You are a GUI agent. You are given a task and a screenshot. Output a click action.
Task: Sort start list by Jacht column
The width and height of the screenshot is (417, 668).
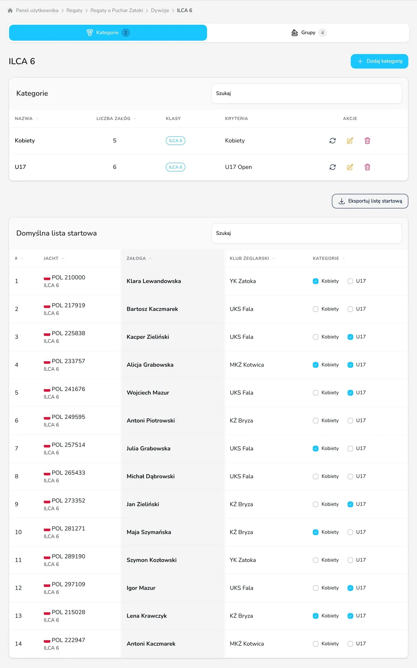tap(54, 258)
